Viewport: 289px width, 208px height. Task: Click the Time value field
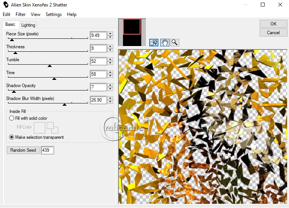pos(98,74)
